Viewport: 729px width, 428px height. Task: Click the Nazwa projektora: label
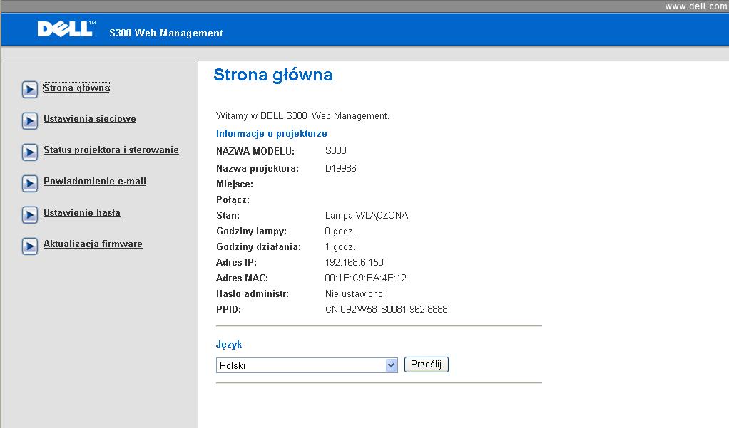[x=258, y=169]
